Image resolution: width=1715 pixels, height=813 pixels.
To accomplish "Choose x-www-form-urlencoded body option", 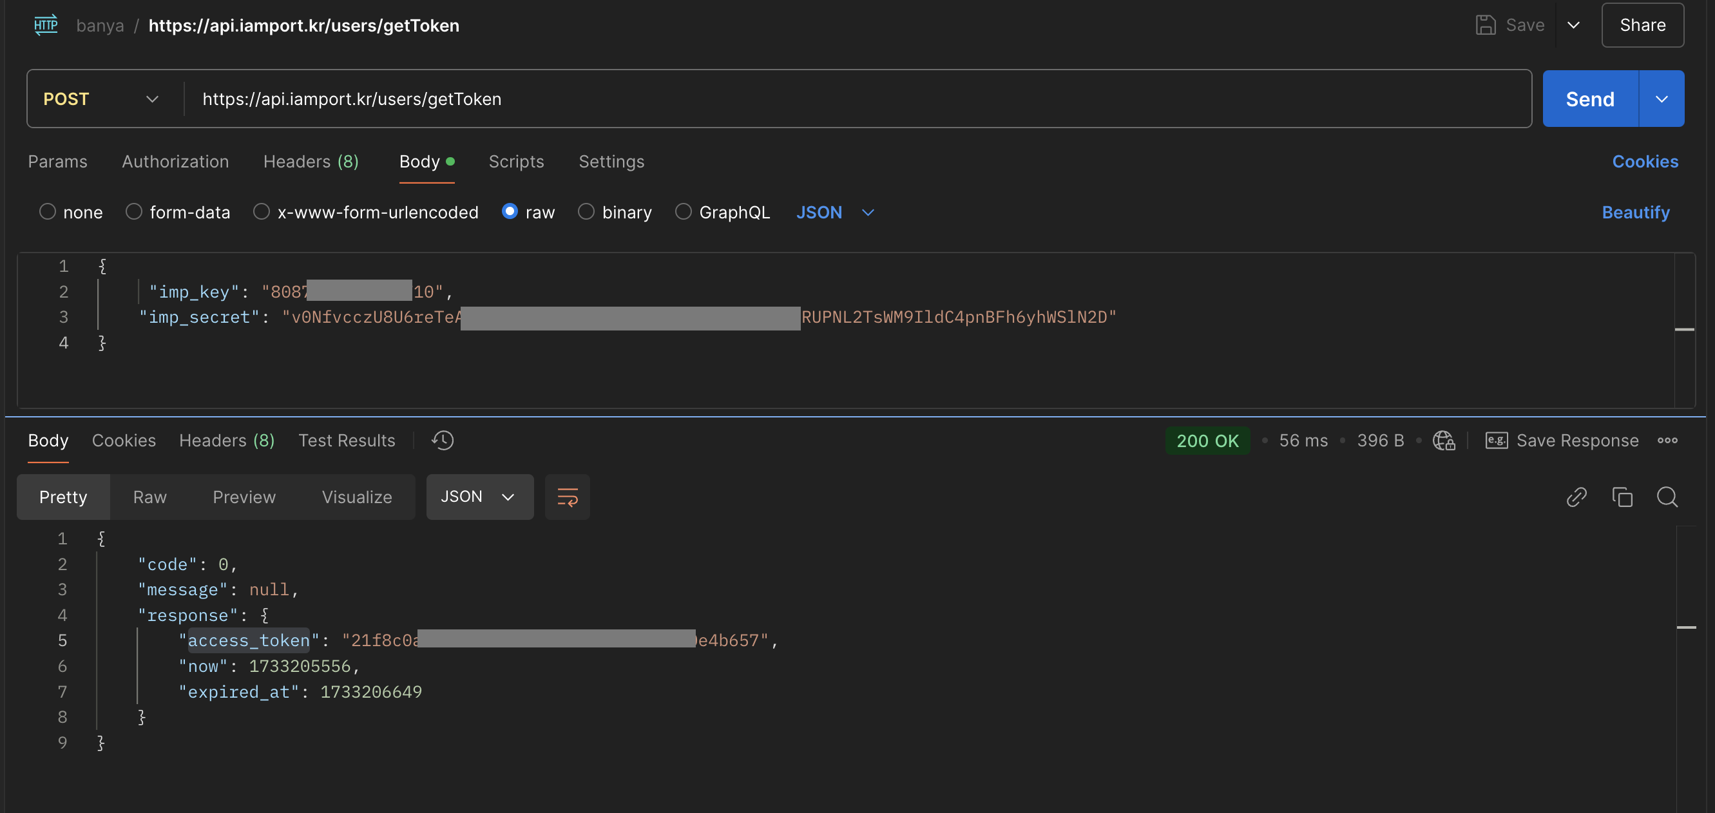I will pyautogui.click(x=261, y=212).
